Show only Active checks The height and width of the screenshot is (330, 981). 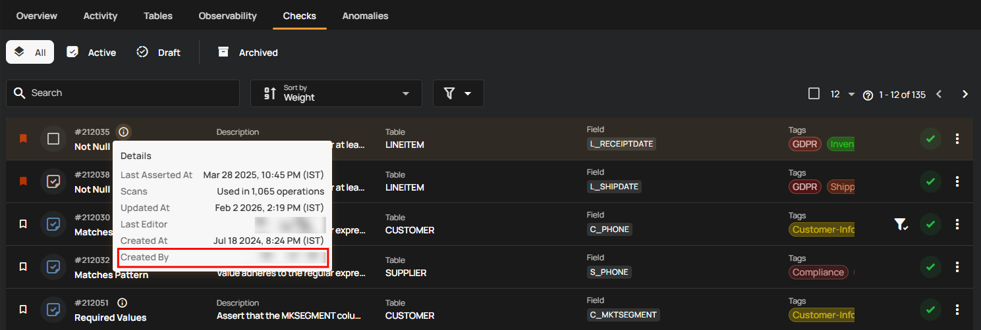(92, 53)
